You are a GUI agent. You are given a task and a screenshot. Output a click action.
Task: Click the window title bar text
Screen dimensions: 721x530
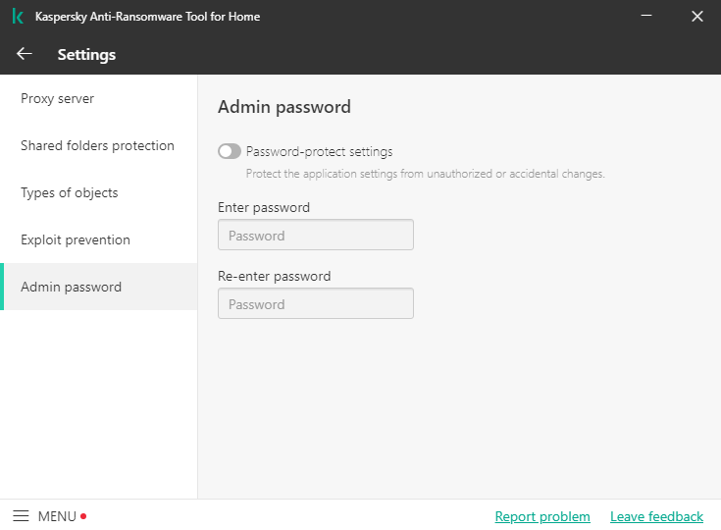click(147, 17)
